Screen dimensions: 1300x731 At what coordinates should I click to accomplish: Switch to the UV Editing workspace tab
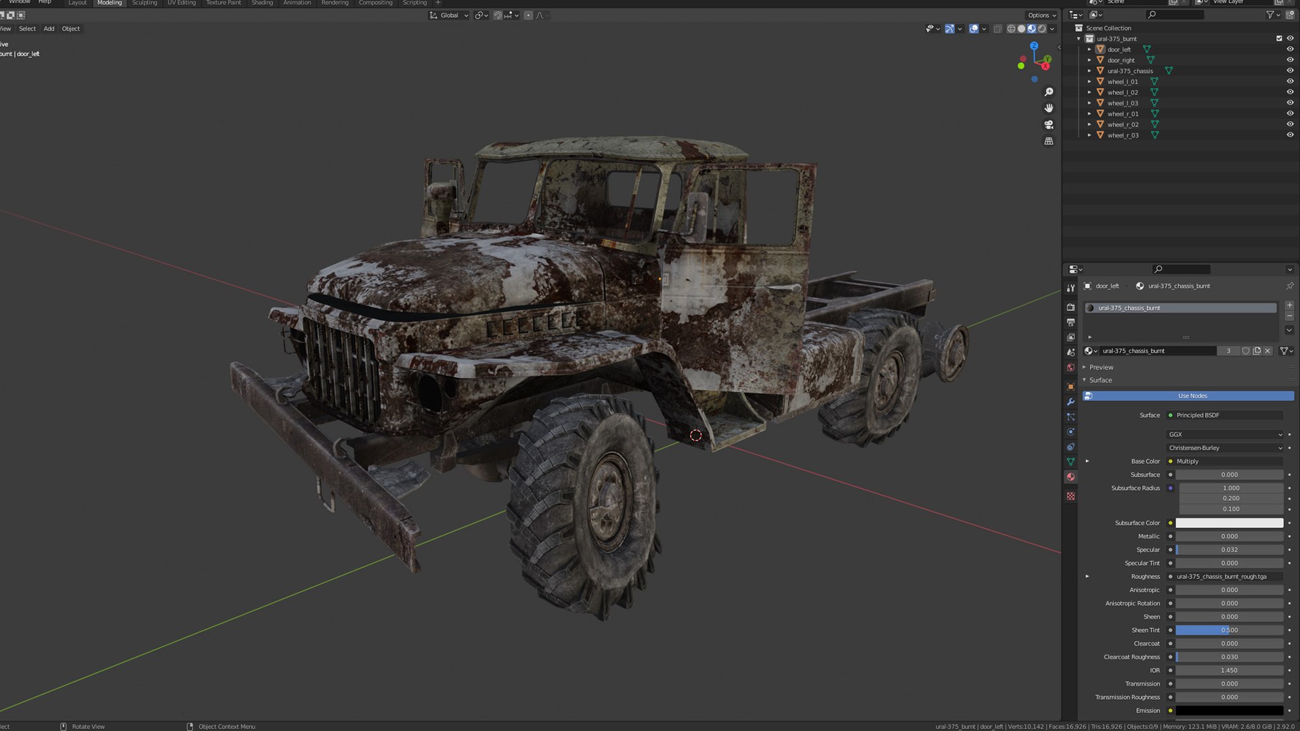(x=181, y=3)
